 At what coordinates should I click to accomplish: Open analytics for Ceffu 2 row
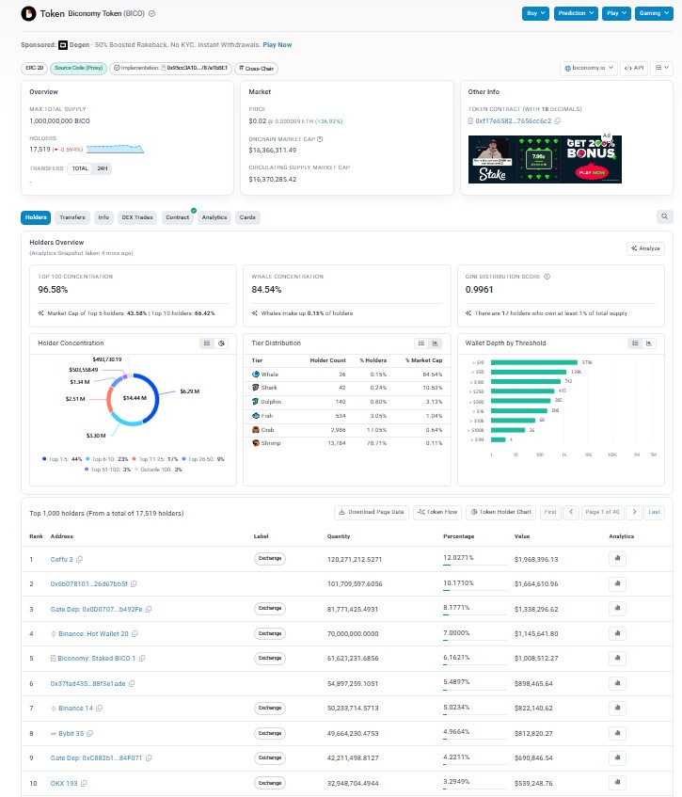pos(617,559)
